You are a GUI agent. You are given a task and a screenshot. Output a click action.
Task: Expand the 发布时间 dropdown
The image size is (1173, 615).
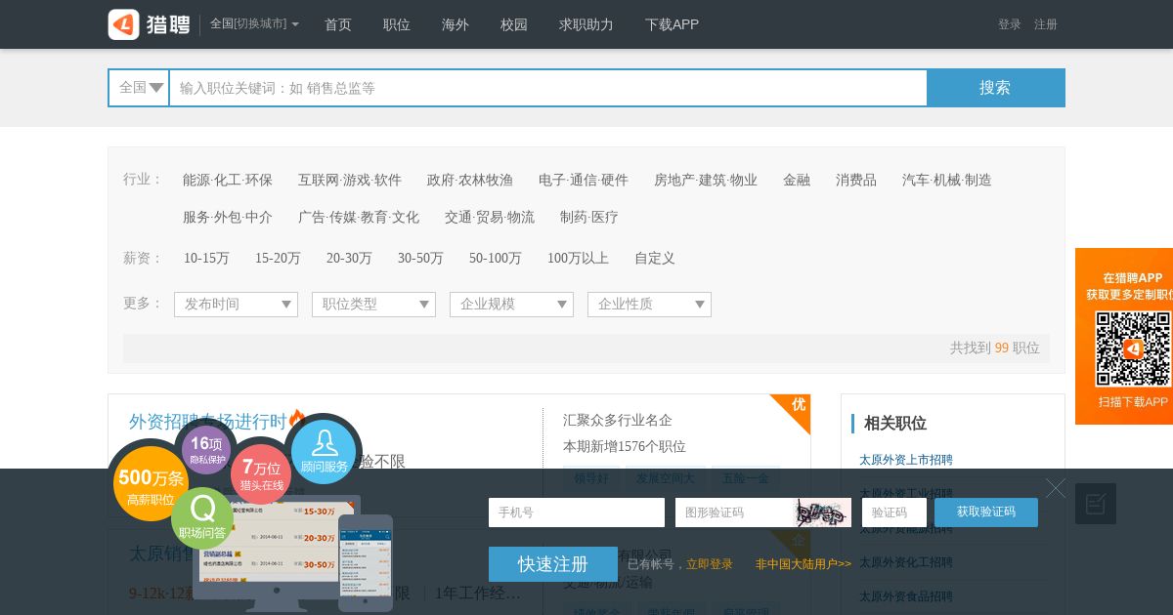[236, 305]
